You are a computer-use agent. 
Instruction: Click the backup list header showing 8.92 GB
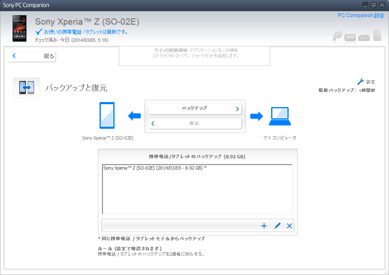click(x=197, y=157)
